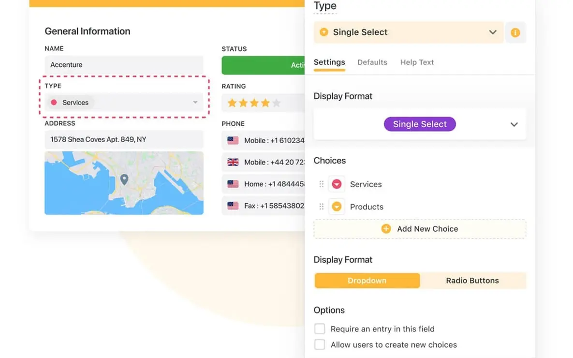Click the drag handle next to Products
Screen dimensions: 573x358
(x=322, y=207)
